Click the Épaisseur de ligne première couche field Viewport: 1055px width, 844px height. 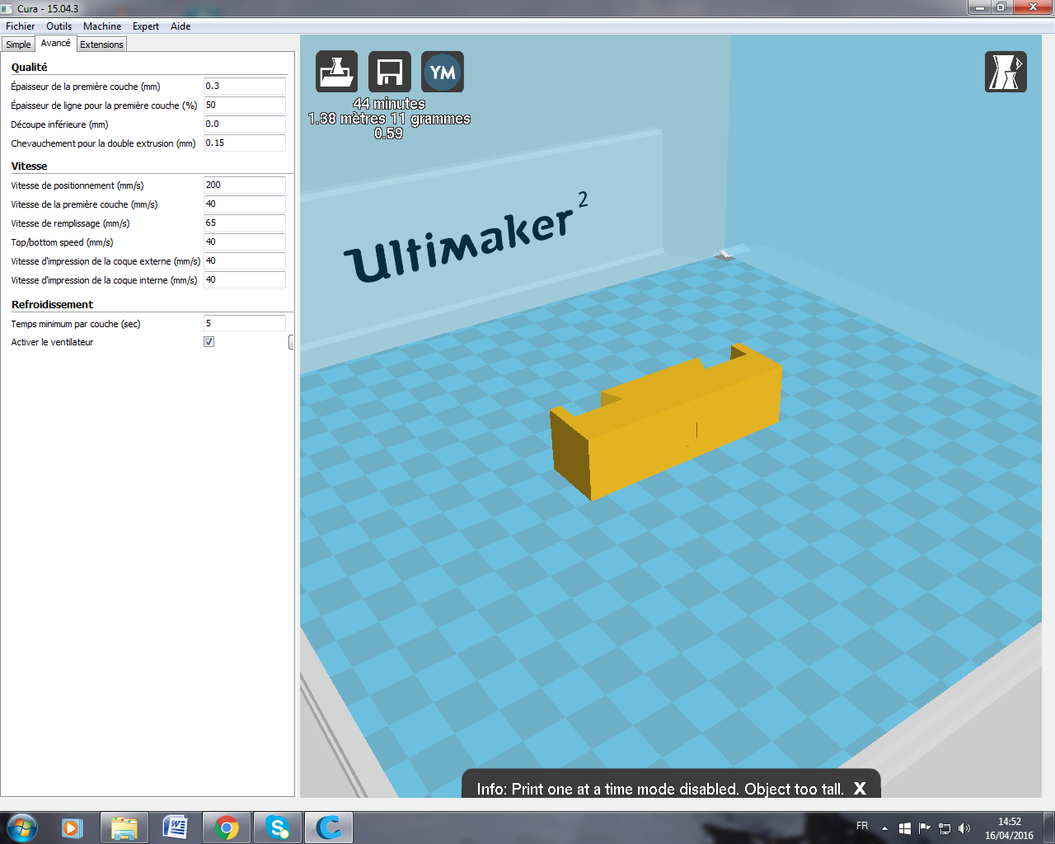tap(245, 105)
